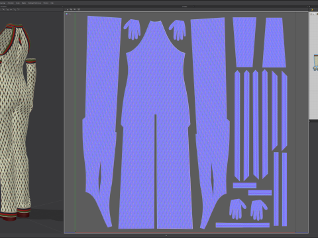Select the rightmost vertical rectangular strip at bottom
The height and width of the screenshot is (238, 318).
point(284,189)
